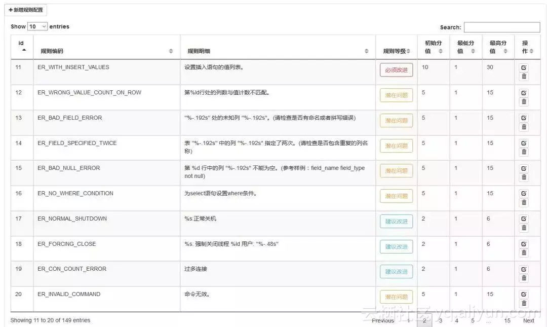
Task: Delete the ER_NORMAL_SHUTDOWN rule
Action: (x=524, y=228)
